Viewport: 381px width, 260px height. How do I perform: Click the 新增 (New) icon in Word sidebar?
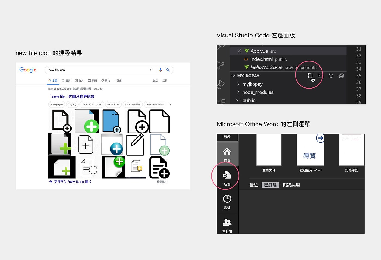[x=227, y=175]
